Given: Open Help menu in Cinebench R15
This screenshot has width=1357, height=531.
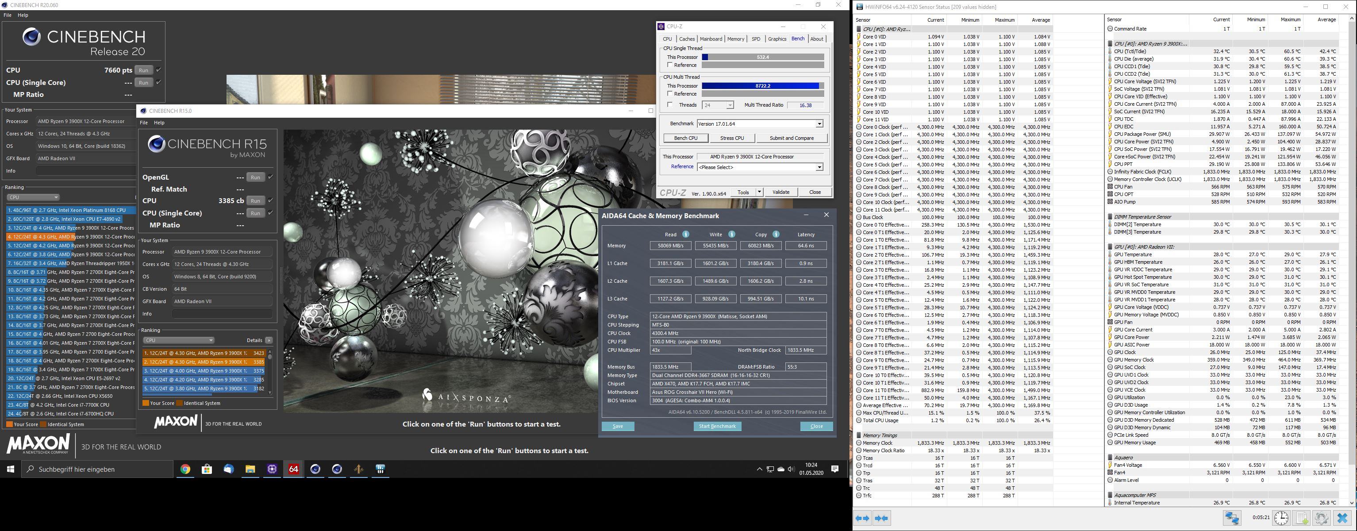Looking at the screenshot, I should [x=159, y=122].
